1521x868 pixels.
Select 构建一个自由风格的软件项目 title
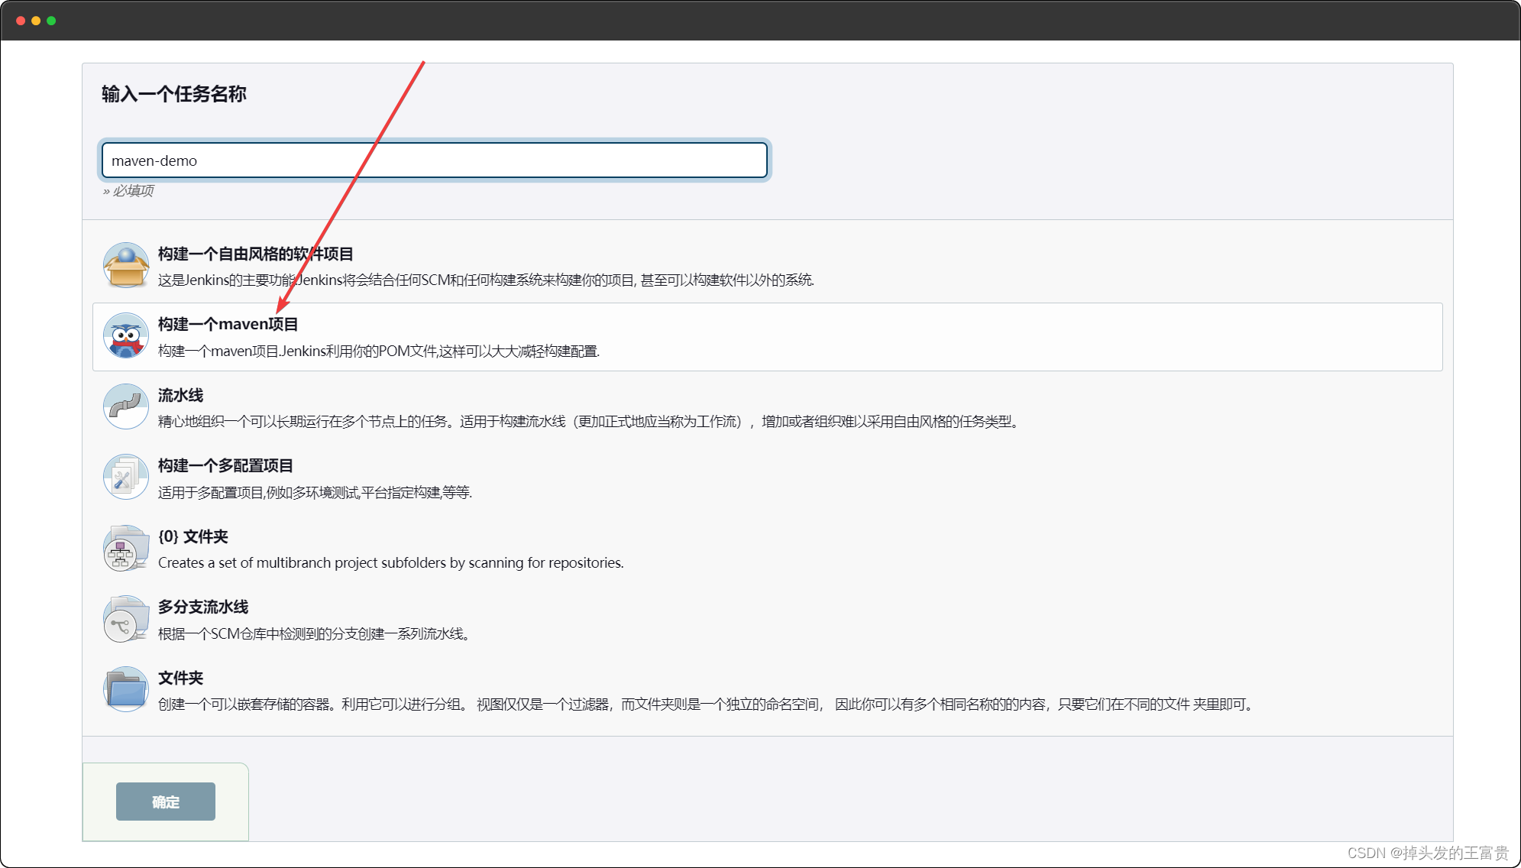255,254
